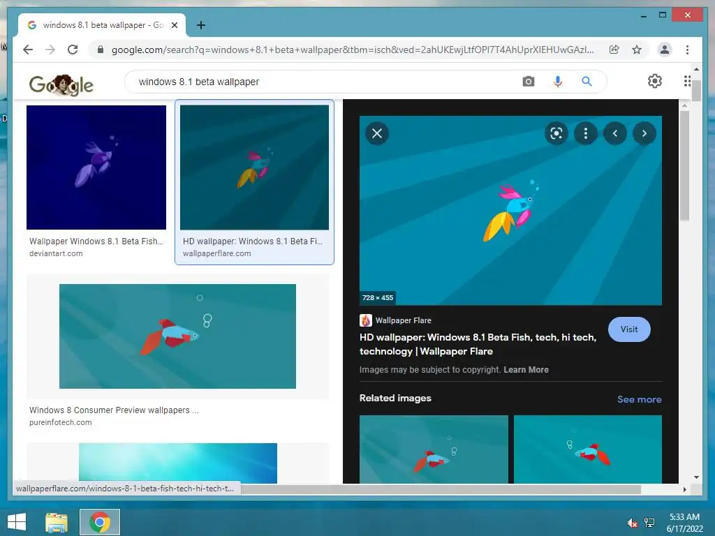Click the page vertical scrollbar thumb

coord(696,90)
